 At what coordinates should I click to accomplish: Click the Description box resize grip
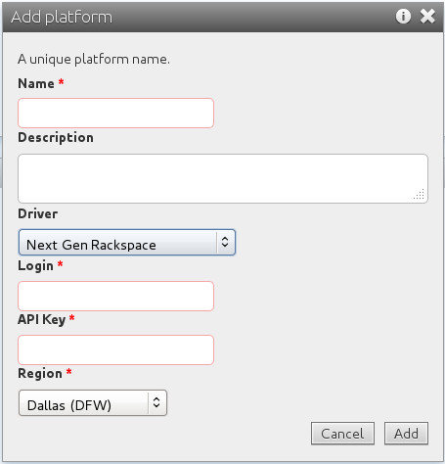[x=420, y=194]
